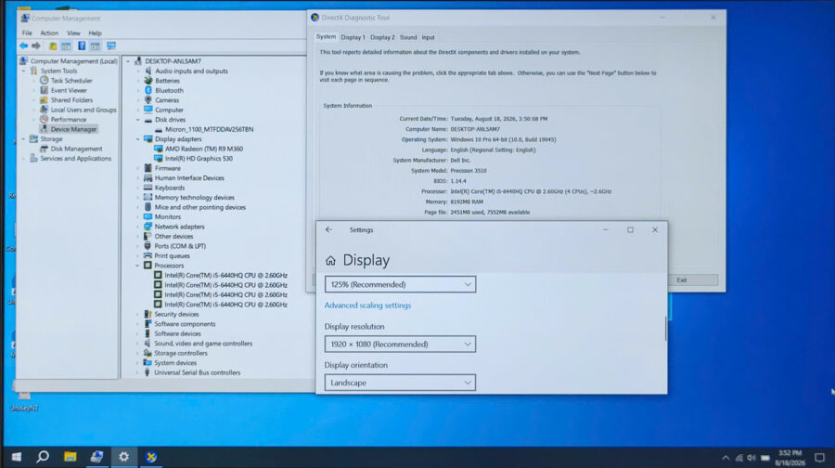Show hidden system tray icons chevron

pyautogui.click(x=726, y=458)
